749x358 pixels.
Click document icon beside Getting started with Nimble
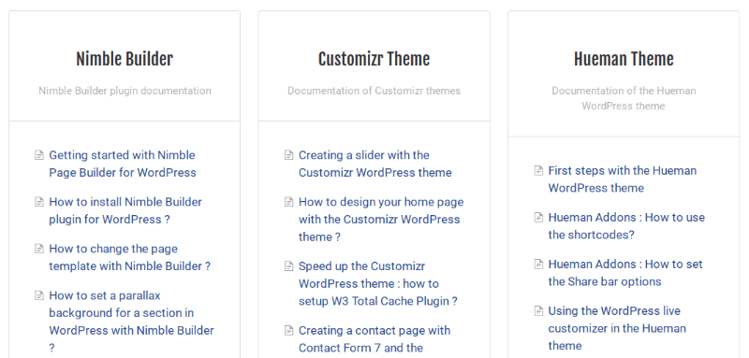click(x=39, y=155)
